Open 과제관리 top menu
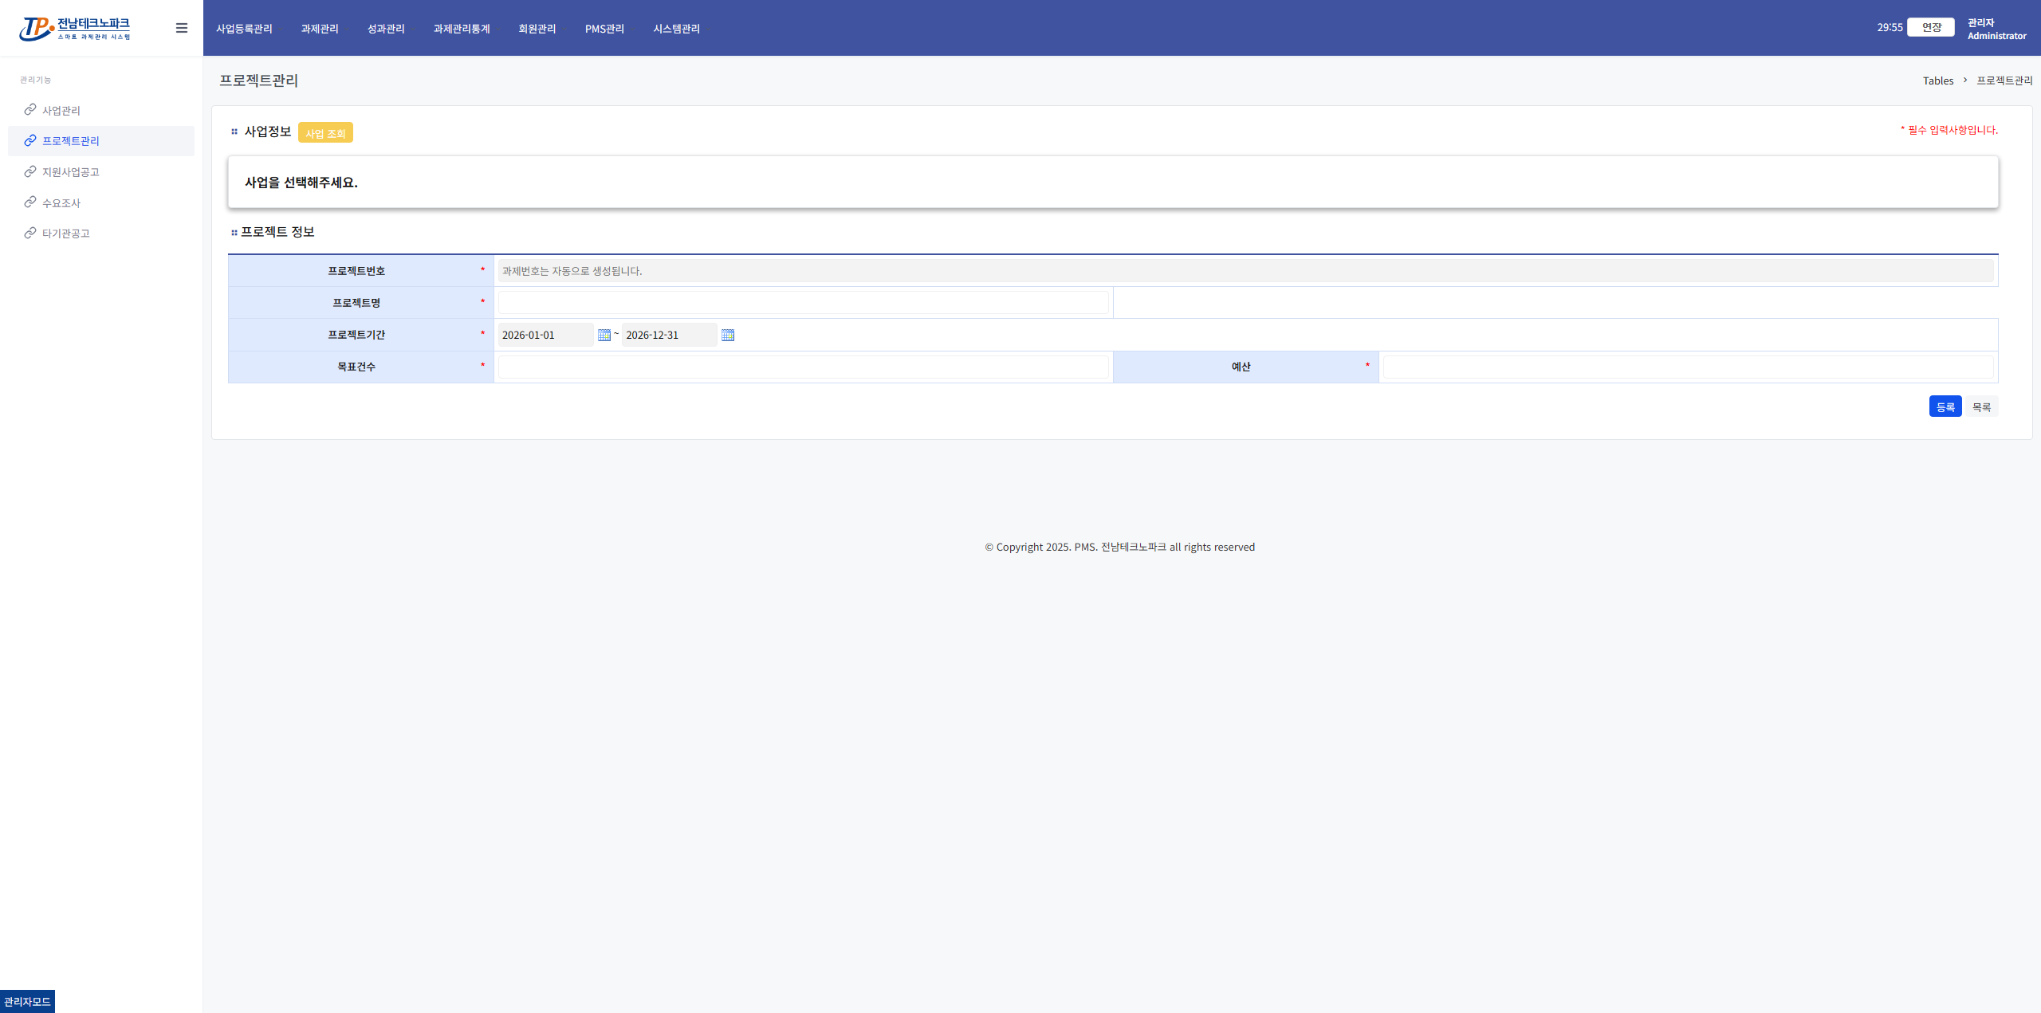The image size is (2041, 1013). 320,29
